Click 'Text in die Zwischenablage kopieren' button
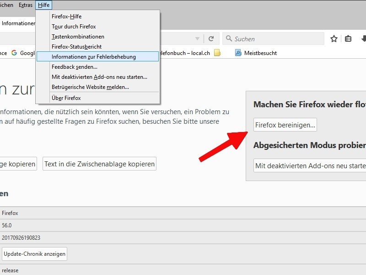Viewport: 366px width, 275px height. 99,164
